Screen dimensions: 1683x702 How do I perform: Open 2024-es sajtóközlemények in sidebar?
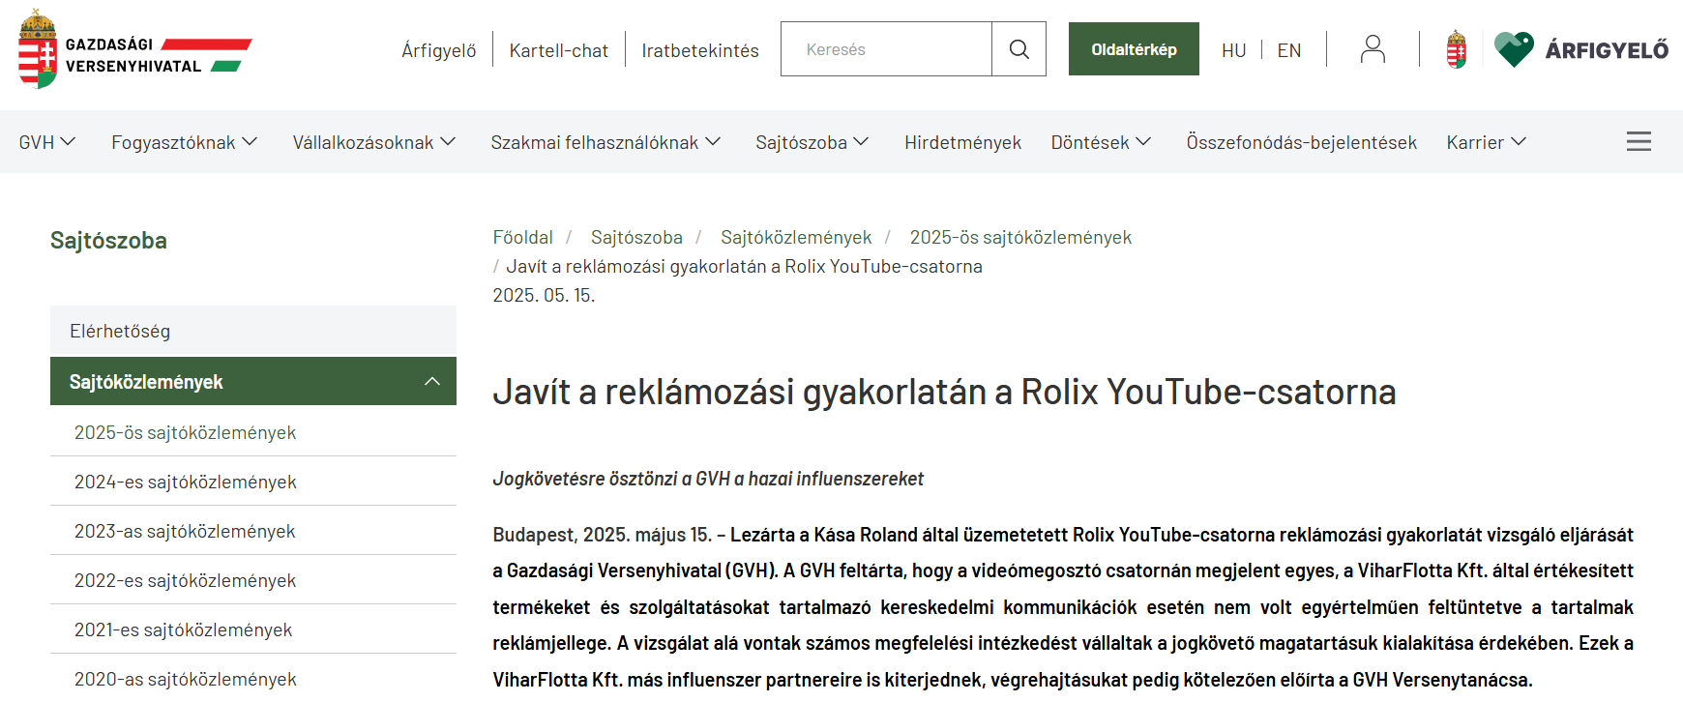(253, 482)
